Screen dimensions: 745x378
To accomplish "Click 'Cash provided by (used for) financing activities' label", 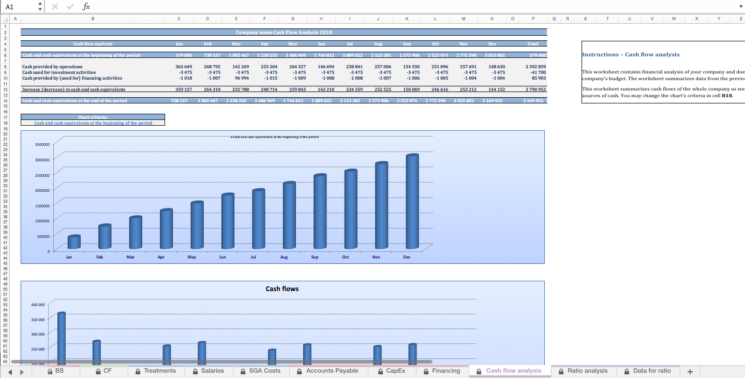I will coord(72,78).
